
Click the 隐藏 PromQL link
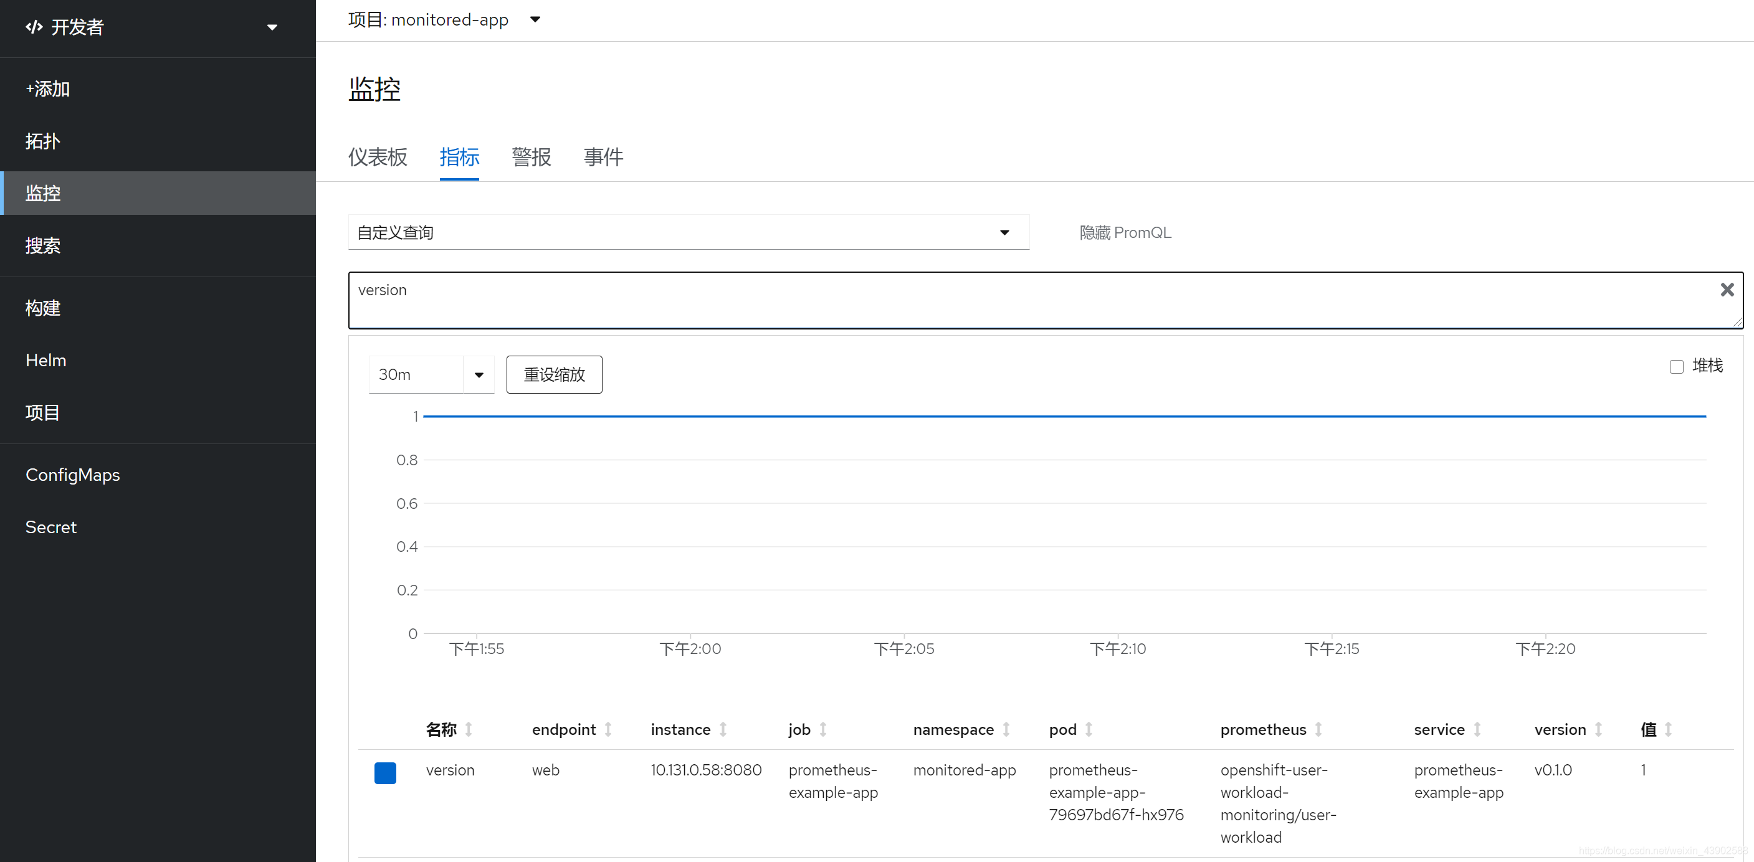pos(1125,233)
